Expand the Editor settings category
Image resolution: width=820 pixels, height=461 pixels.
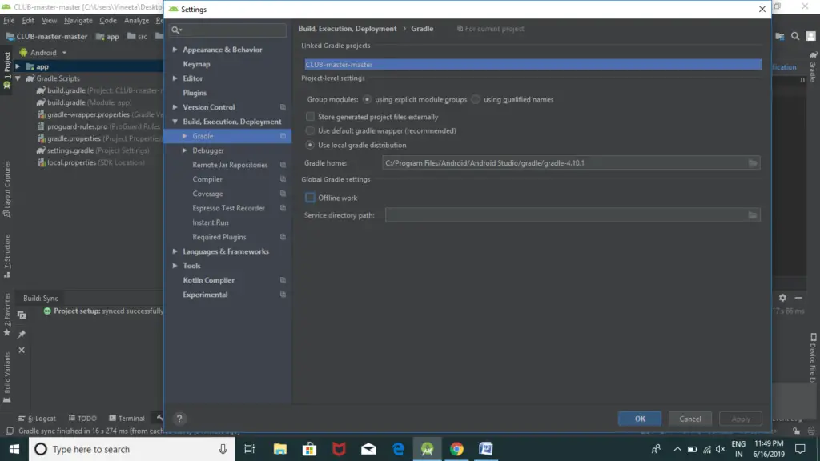[175, 78]
